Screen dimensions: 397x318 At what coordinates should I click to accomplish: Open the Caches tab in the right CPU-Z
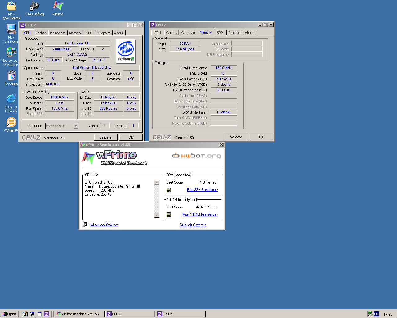171,33
